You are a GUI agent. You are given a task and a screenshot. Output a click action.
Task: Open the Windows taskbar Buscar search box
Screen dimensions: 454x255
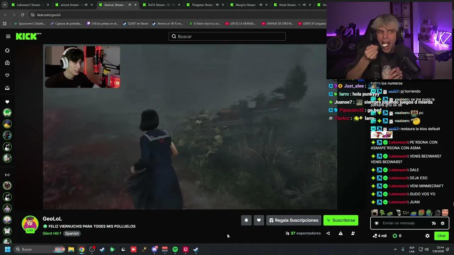click(40, 249)
